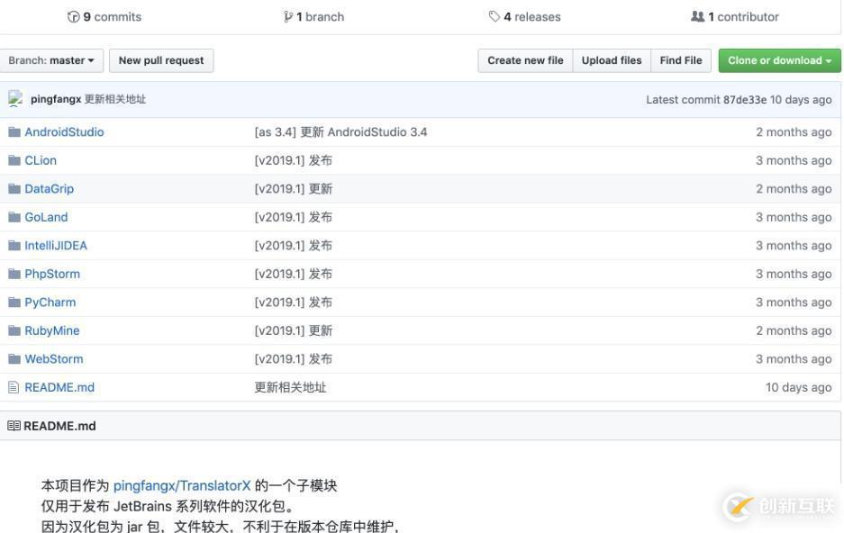Screen dimensions: 844x533
Task: Click the AndroidStudio folder icon
Action: pyautogui.click(x=14, y=131)
